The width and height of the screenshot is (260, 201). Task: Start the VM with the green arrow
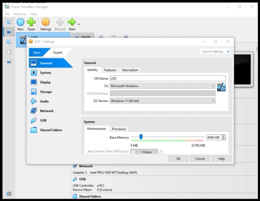[71, 22]
